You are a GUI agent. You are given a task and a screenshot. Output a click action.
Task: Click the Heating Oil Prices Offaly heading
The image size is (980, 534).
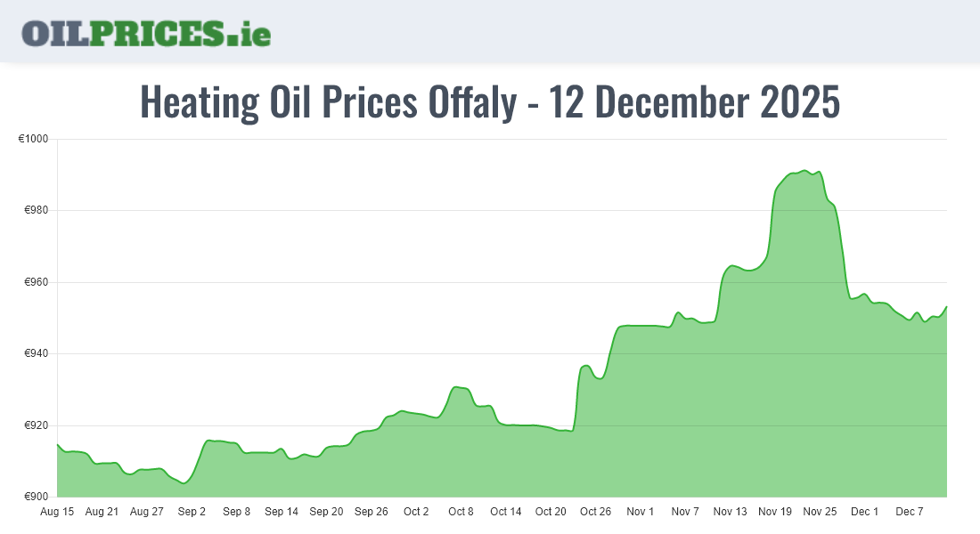[x=490, y=103]
